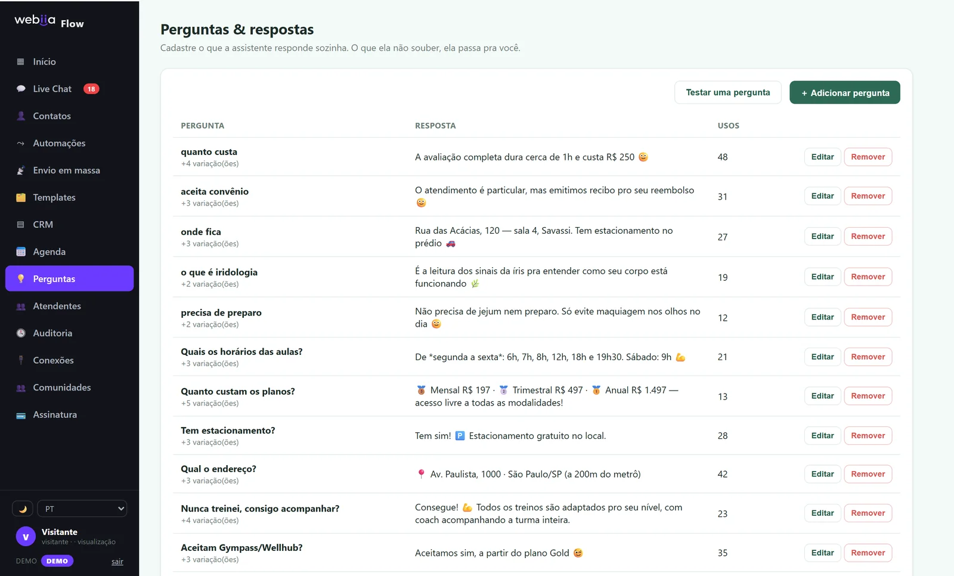Open the PT language dropdown

pyautogui.click(x=82, y=509)
